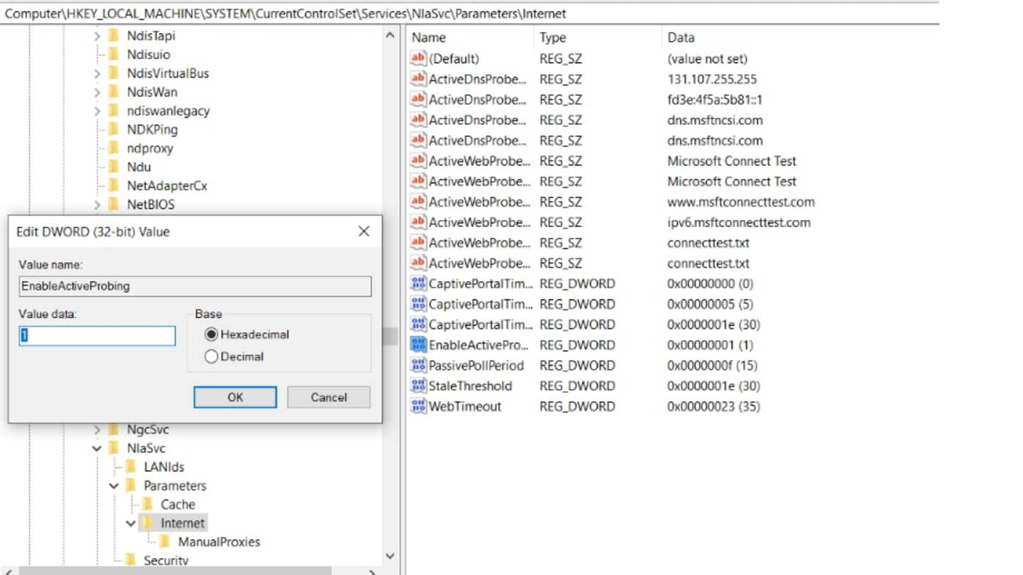1023x575 pixels.
Task: Click the icon of the ipv6.msftconnecttest.com value row
Action: click(x=418, y=223)
